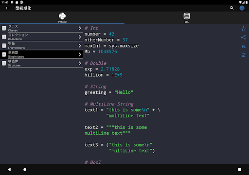Tap the page title 型初期化
The height and width of the screenshot is (175, 249).
pos(23,8)
